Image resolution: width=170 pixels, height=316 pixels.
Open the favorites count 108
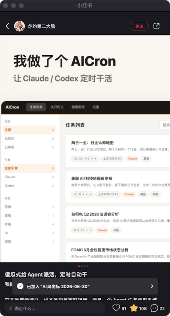pos(143,308)
